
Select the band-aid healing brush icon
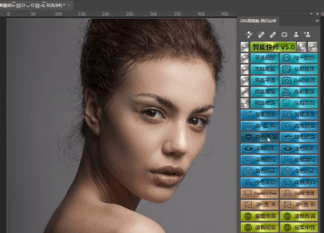click(x=261, y=35)
